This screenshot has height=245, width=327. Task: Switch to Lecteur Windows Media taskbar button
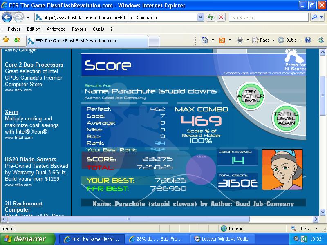pos(221,239)
